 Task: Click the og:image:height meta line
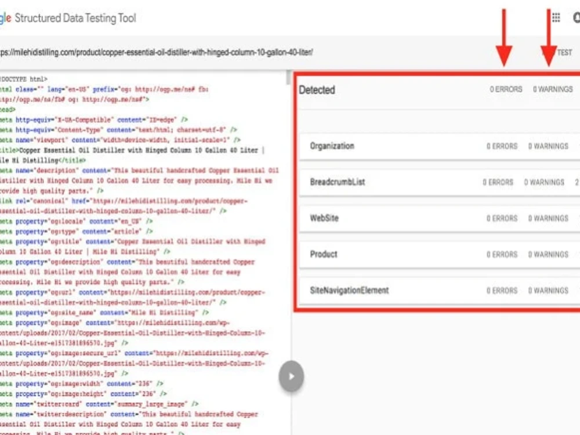(84, 394)
